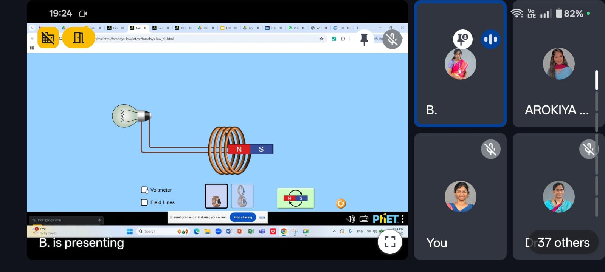This screenshot has height=272, width=605.
Task: Expand the taskbar hidden icons chevron
Action: [334, 231]
